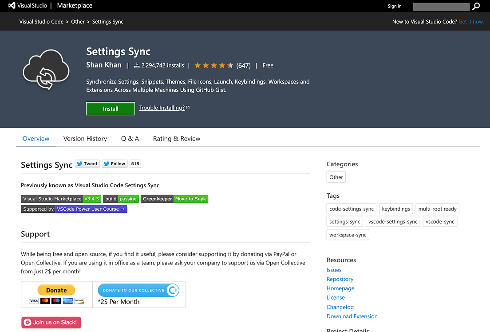Open the Issues resource link

coord(334,270)
